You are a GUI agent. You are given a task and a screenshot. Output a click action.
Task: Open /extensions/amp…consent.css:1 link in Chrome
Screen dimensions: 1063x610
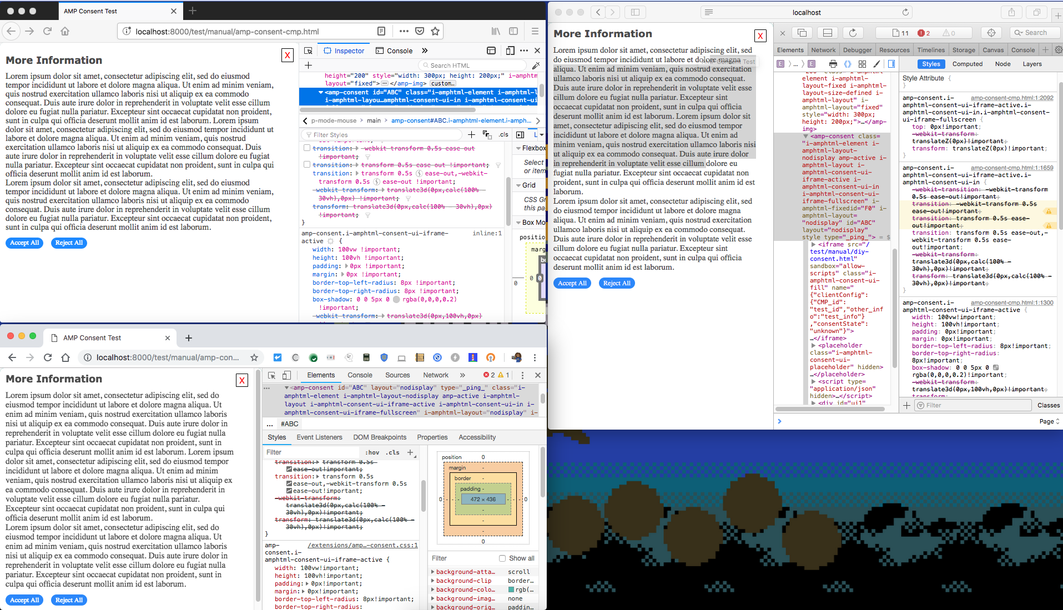coord(362,545)
